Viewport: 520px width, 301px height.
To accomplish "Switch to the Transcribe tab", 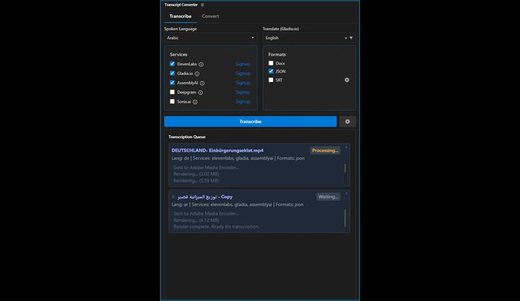I will [180, 16].
